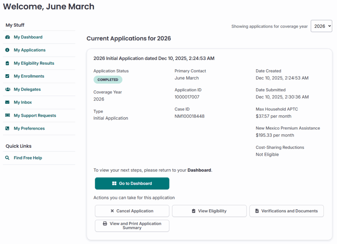Screen dimensions: 337x244
Task: Go to My Preferences page
Action: pos(29,129)
